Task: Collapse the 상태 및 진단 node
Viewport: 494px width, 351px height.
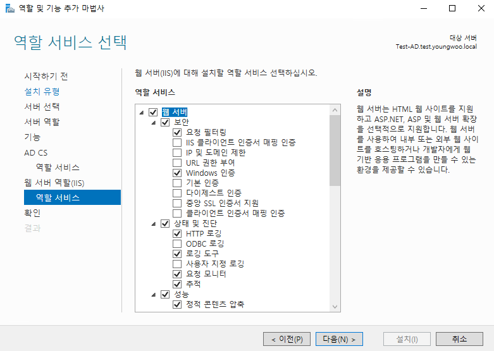Action: click(x=154, y=224)
